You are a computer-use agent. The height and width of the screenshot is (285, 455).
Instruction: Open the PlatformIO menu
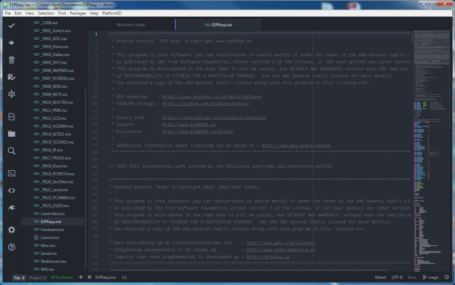click(x=112, y=13)
